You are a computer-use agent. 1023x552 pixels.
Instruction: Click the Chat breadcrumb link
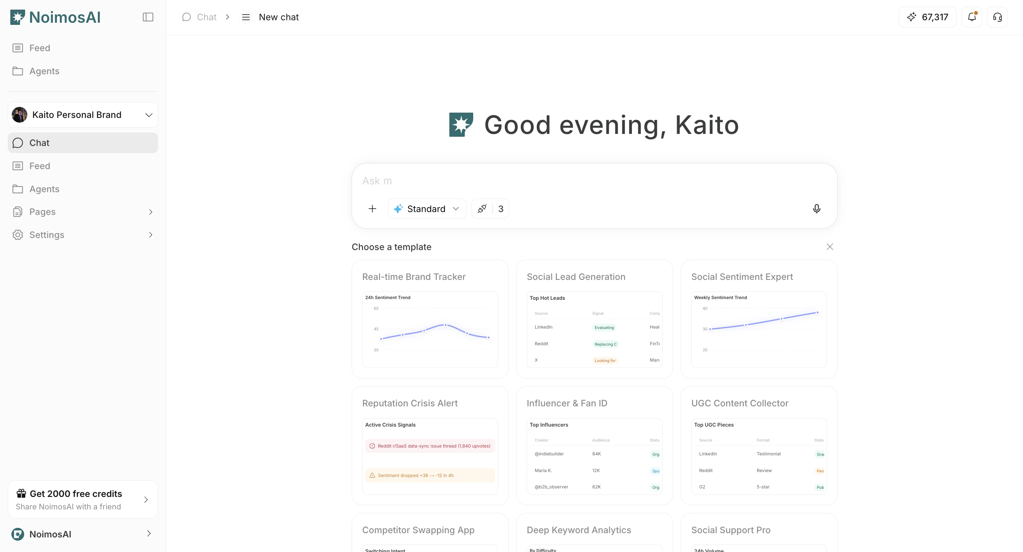(206, 17)
